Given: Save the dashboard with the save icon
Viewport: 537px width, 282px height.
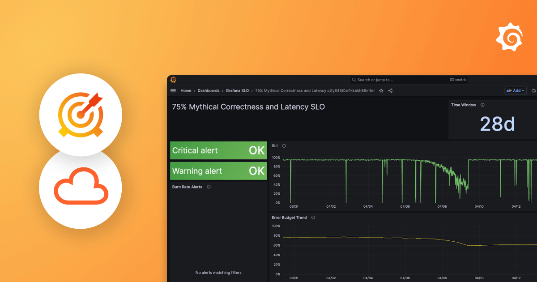Looking at the screenshot, I should pos(534,90).
